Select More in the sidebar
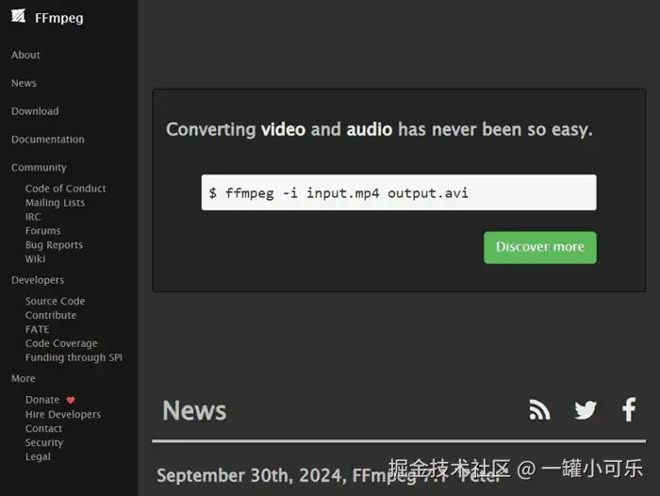Viewport: 660px width, 496px height. tap(24, 378)
